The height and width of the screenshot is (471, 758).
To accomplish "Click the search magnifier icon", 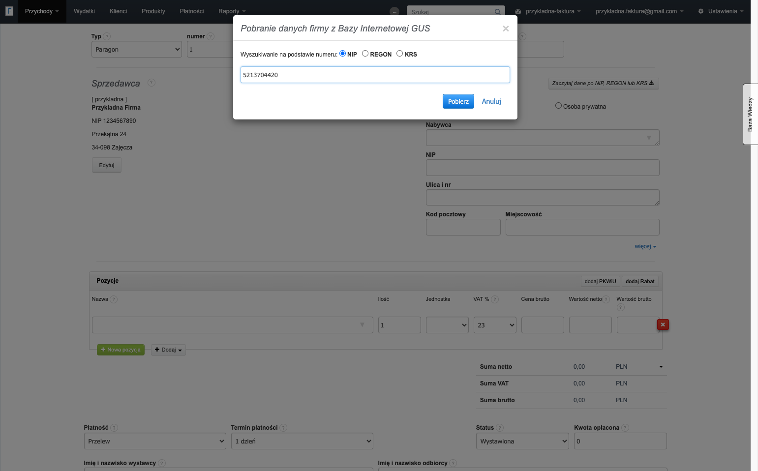I will point(498,12).
